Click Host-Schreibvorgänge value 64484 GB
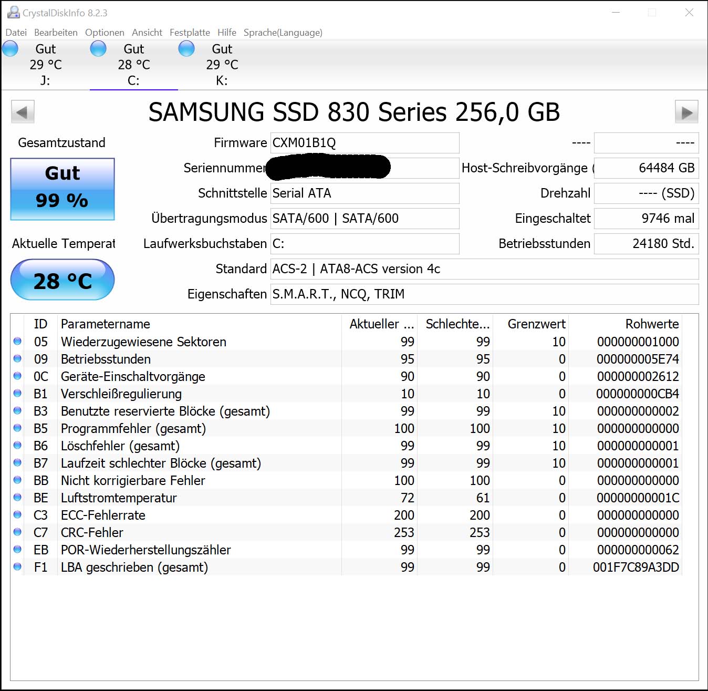Screen dimensions: 708x691 (647, 168)
